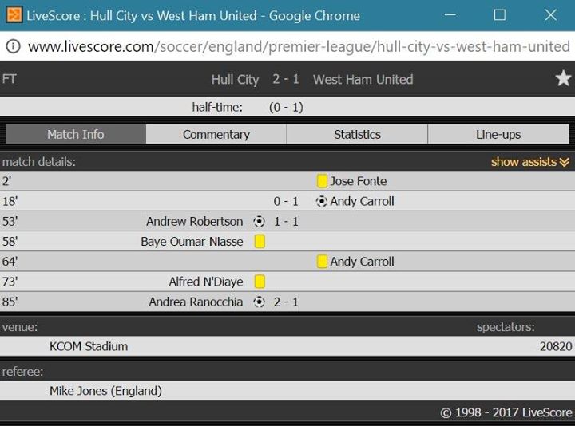
Task: Select the Line-ups tab
Action: point(498,135)
